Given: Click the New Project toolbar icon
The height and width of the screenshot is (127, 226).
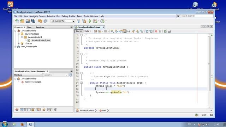Looking at the screenshot, I should click(x=22, y=21).
